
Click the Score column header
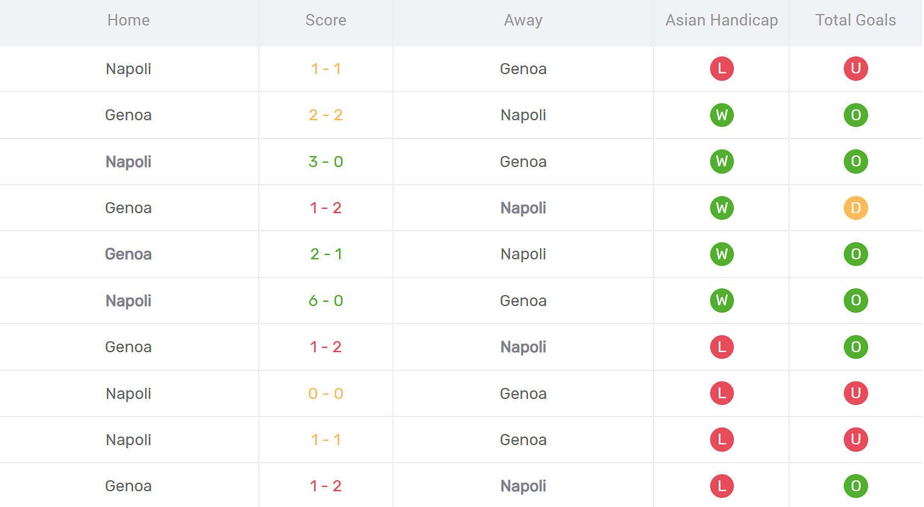pos(326,20)
